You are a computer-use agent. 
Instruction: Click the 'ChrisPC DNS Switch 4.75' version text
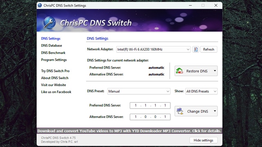(x=58, y=138)
